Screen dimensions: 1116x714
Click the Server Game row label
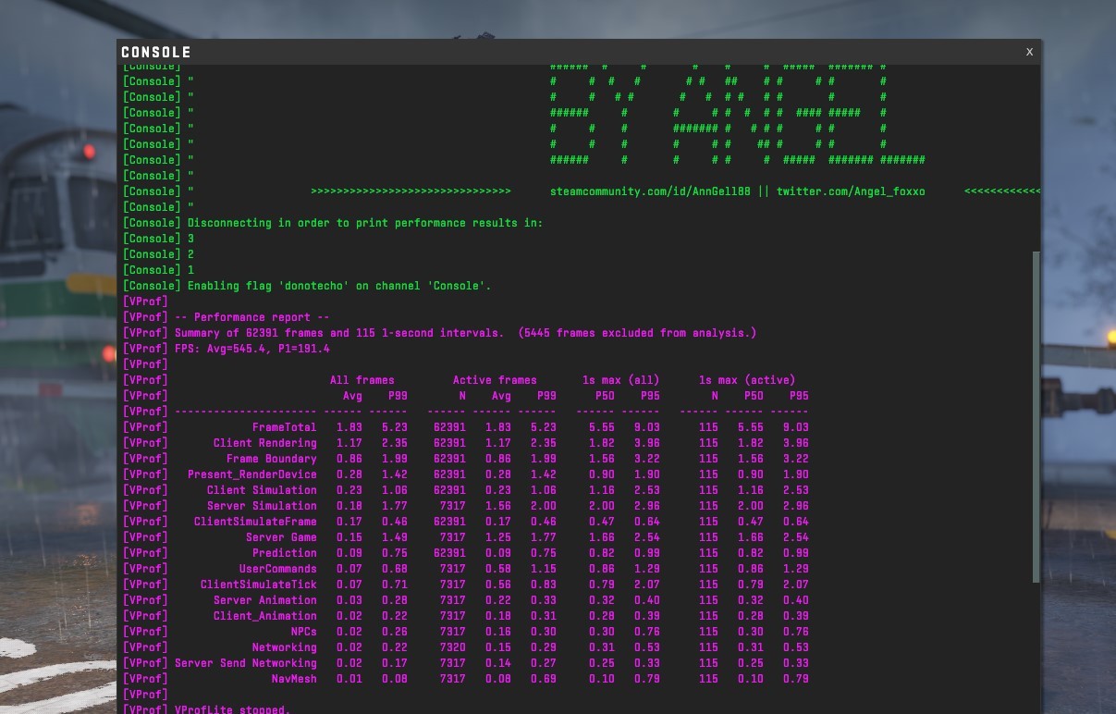[281, 537]
